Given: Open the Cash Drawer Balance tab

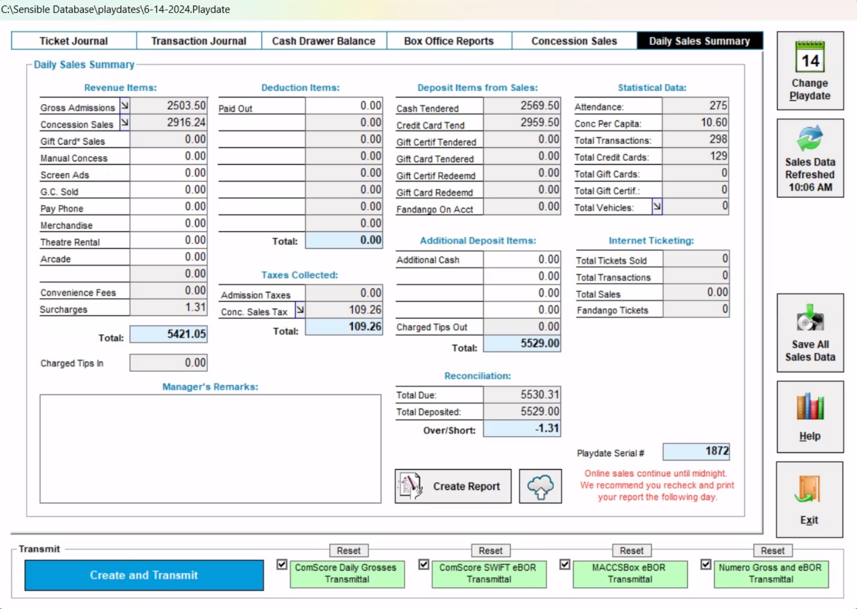Looking at the screenshot, I should [x=324, y=41].
